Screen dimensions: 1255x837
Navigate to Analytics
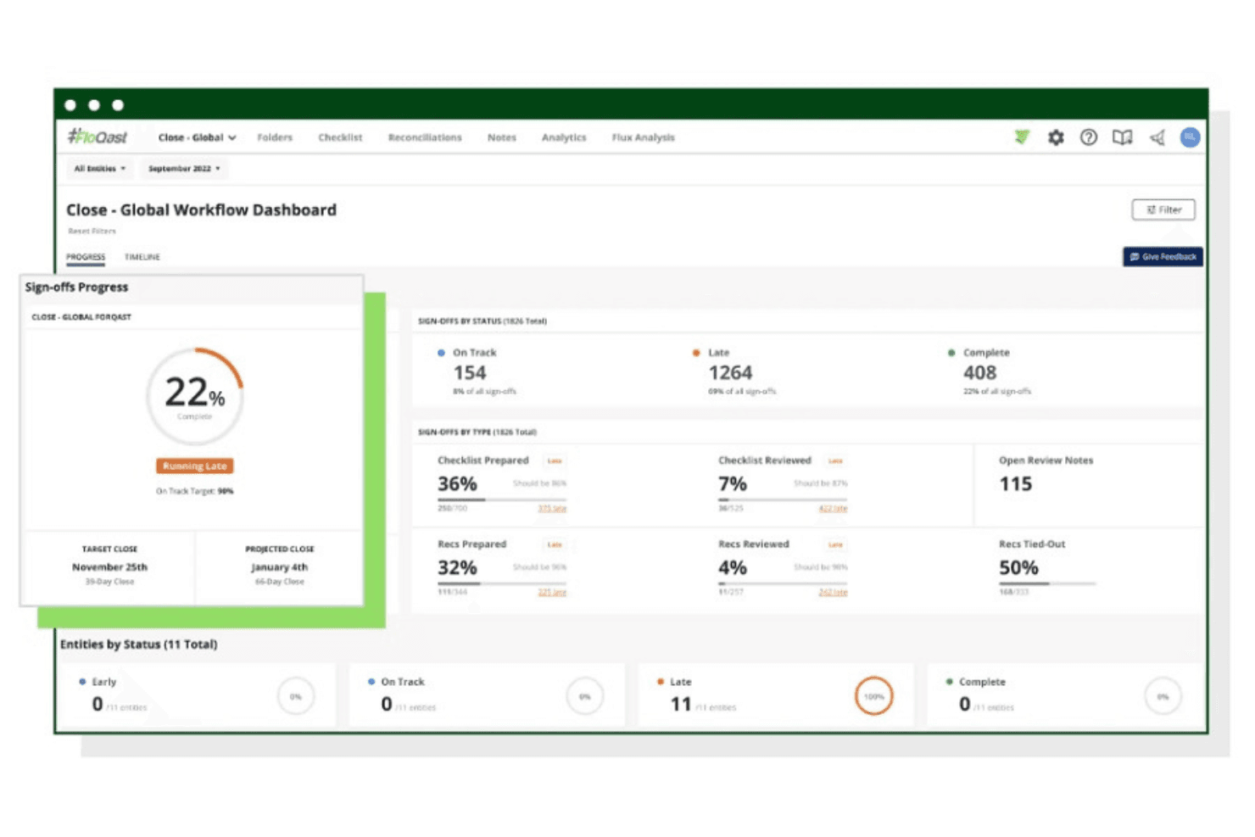[564, 137]
